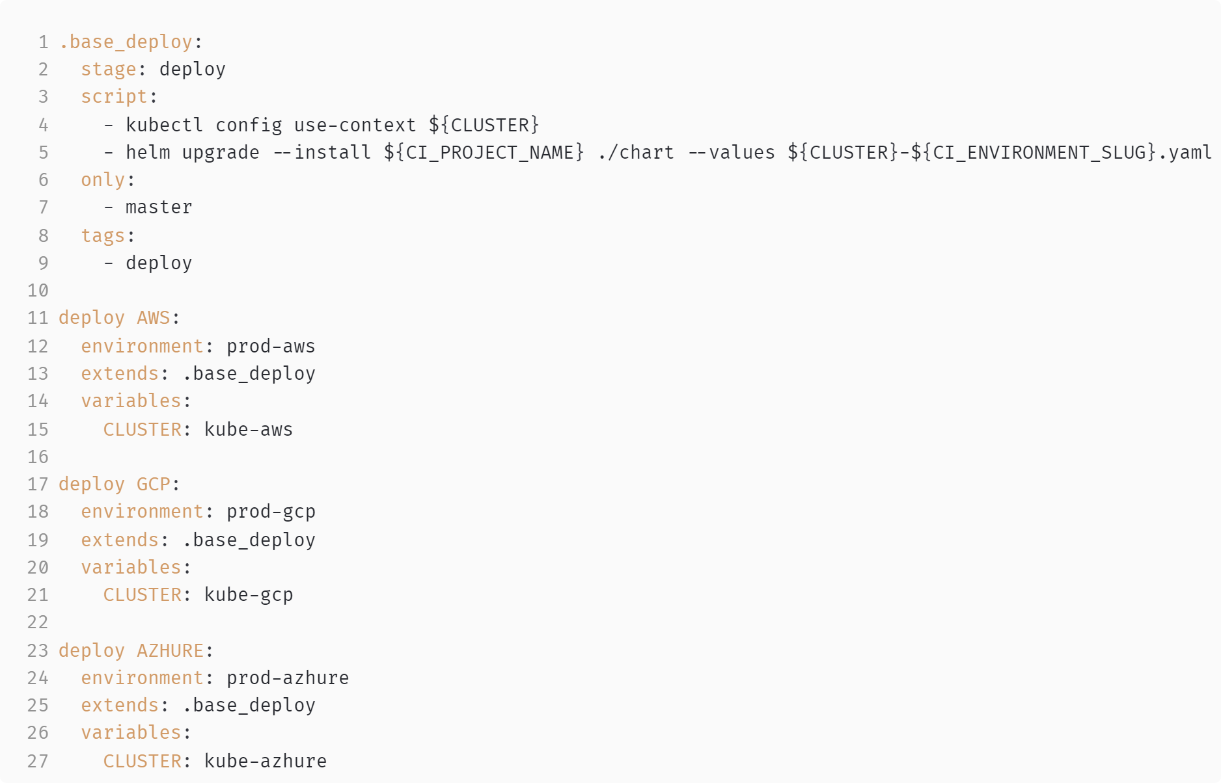Place cursor on the script key
This screenshot has width=1221, height=783.
pyautogui.click(x=114, y=97)
